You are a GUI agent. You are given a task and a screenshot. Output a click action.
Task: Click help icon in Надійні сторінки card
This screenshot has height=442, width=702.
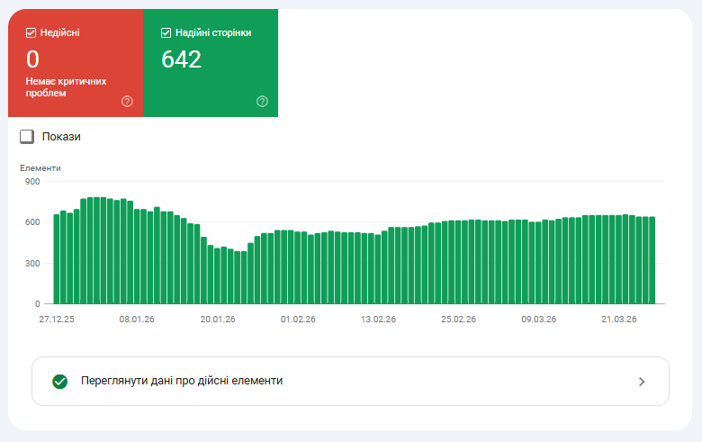262,101
